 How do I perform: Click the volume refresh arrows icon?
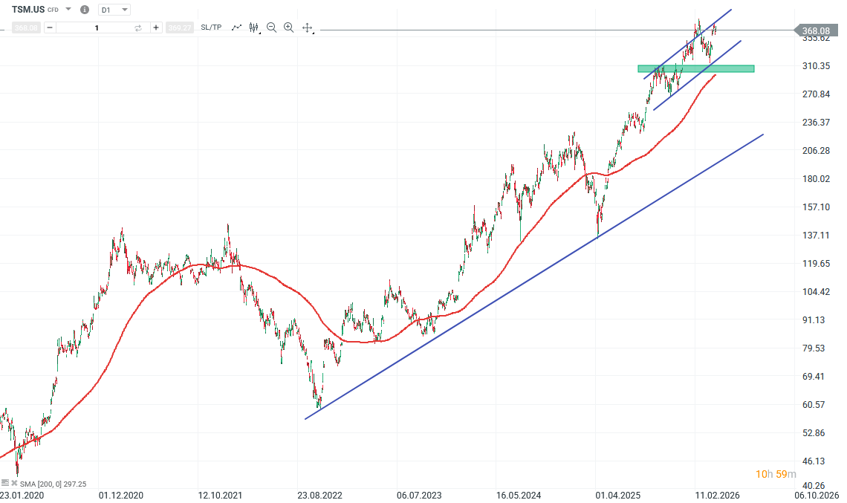click(137, 27)
